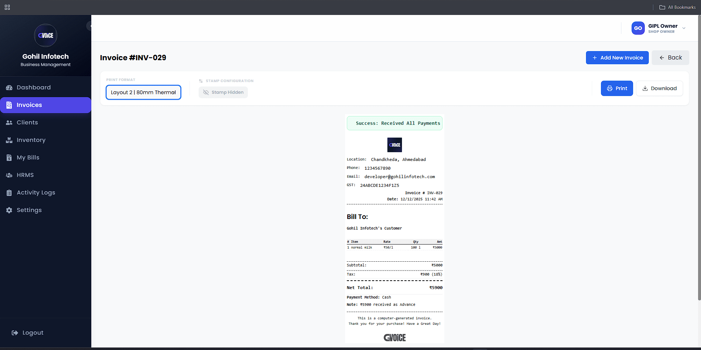Click the plus icon on Add New Invoice
The height and width of the screenshot is (350, 701).
pos(595,58)
